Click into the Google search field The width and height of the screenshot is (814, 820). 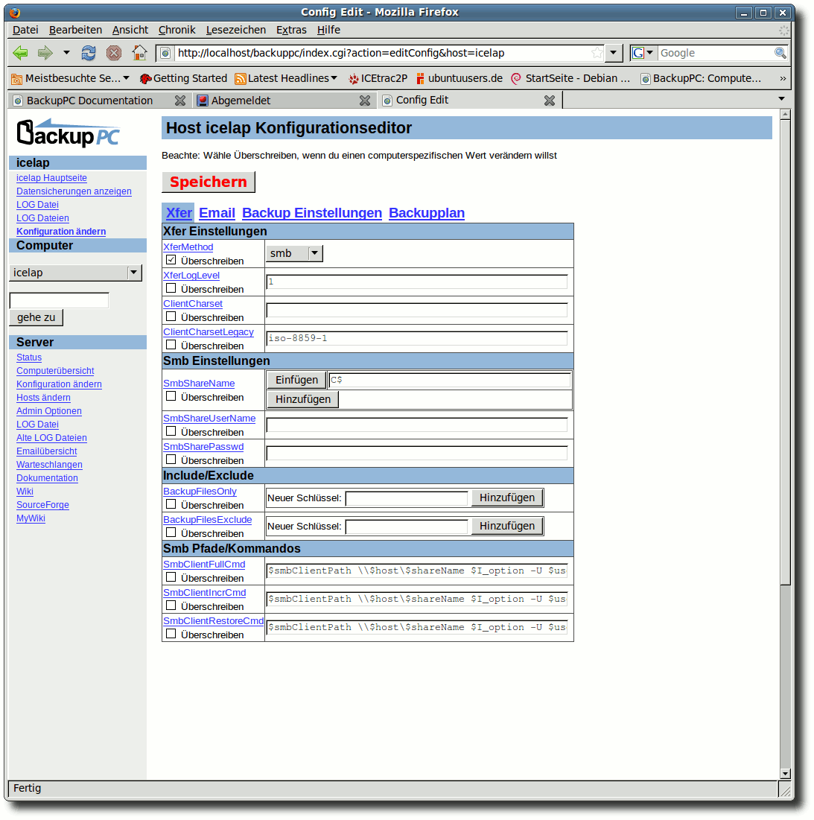(715, 53)
